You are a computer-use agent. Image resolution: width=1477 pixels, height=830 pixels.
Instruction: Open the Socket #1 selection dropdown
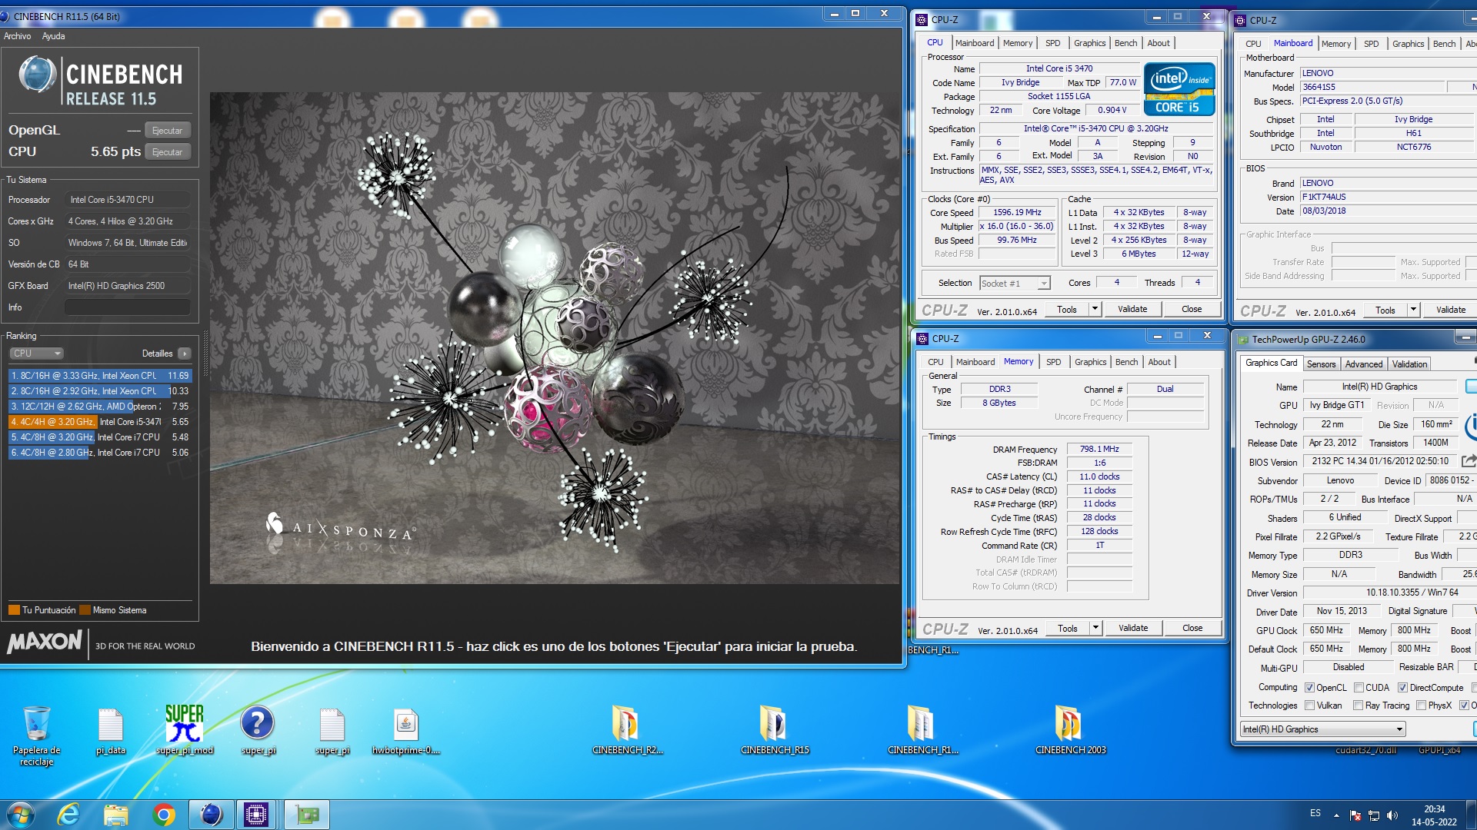pyautogui.click(x=1015, y=284)
